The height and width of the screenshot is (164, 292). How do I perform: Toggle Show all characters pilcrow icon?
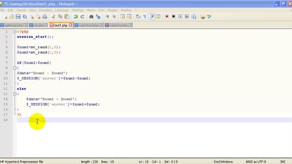point(145,17)
